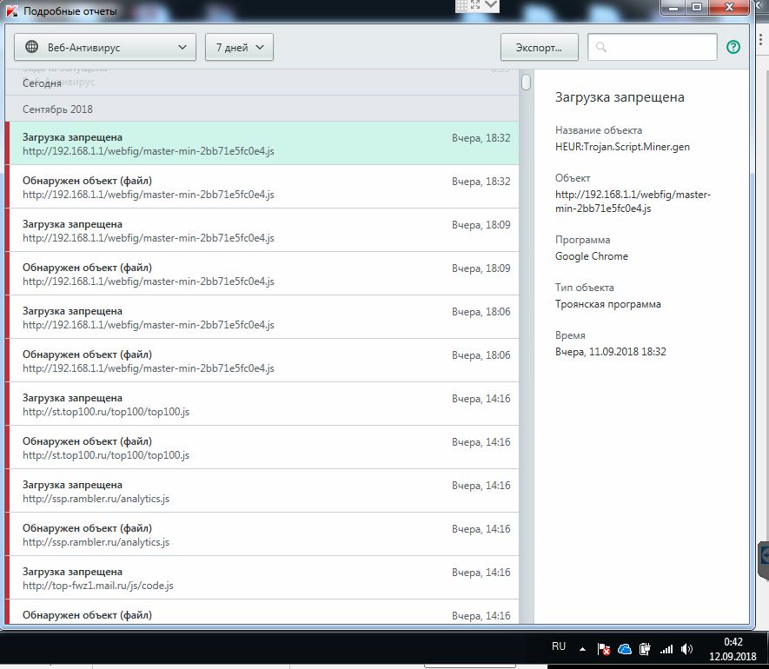Click the Google Chrome program value
The width and height of the screenshot is (769, 669).
pyautogui.click(x=592, y=256)
